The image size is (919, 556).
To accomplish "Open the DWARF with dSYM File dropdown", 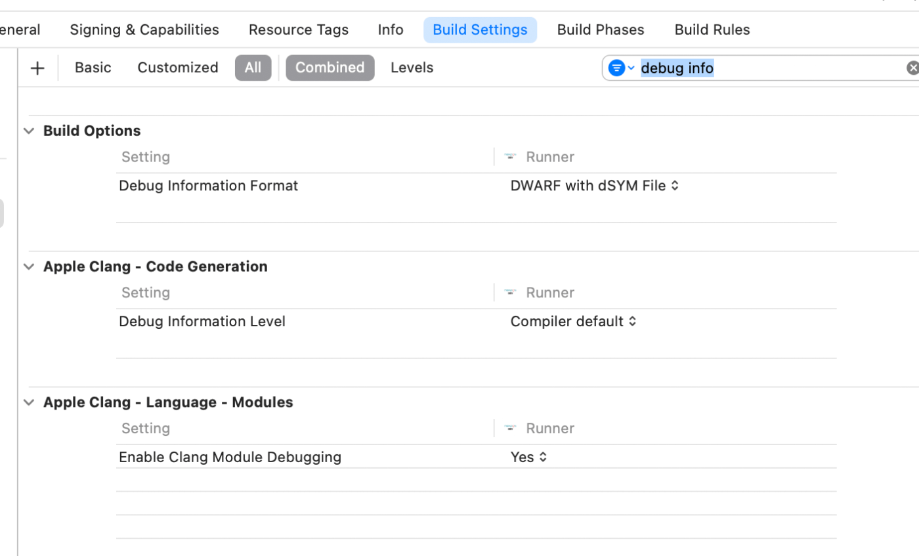I will (x=594, y=186).
